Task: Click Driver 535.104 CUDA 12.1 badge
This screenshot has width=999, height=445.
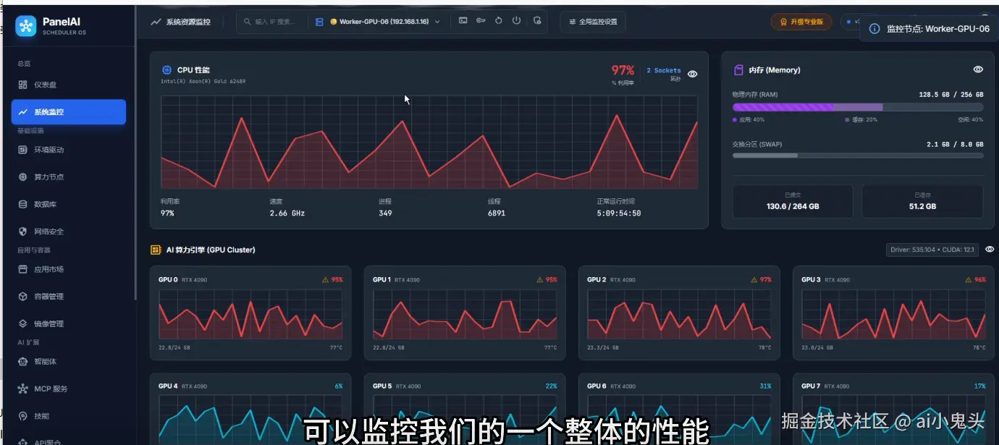Action: click(x=932, y=250)
